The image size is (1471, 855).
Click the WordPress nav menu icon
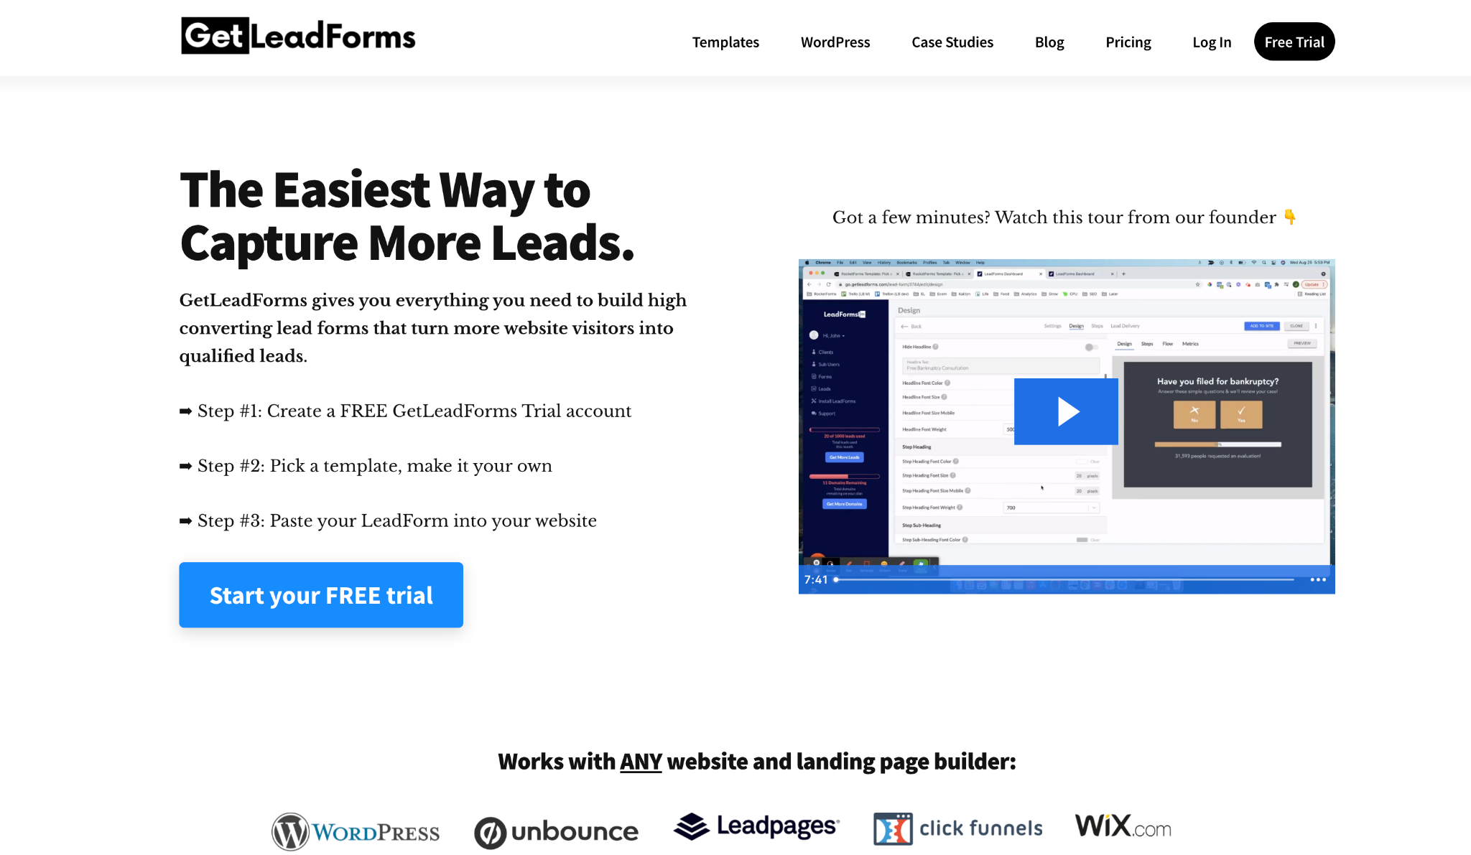[x=836, y=42]
